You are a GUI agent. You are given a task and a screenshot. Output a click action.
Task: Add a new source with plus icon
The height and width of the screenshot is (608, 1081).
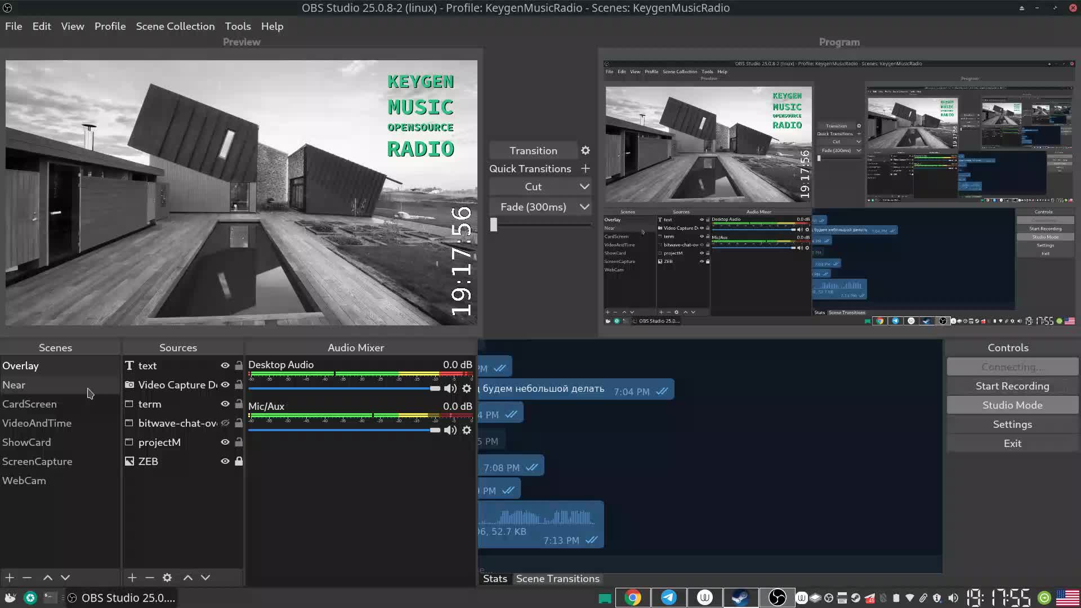tap(132, 577)
